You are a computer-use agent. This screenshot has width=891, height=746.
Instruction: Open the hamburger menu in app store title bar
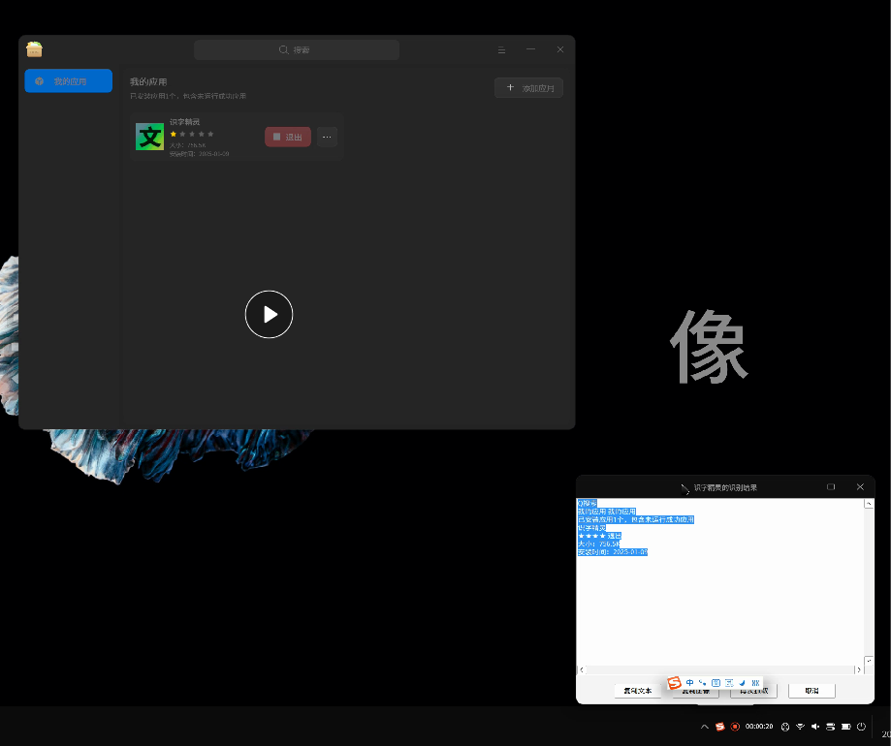click(x=502, y=50)
